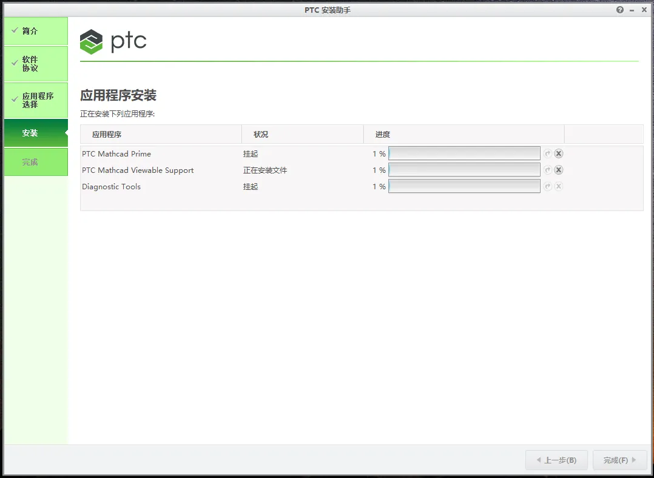Viewport: 654px width, 478px height.
Task: Retry PTC Mathcad Viewable Support icon
Action: coord(548,170)
